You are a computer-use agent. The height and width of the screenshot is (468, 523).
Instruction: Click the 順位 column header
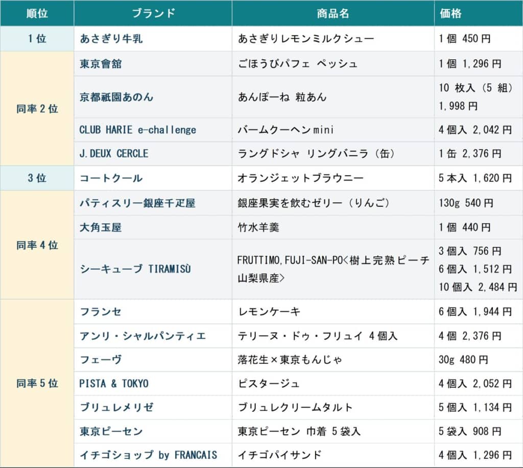pyautogui.click(x=37, y=13)
